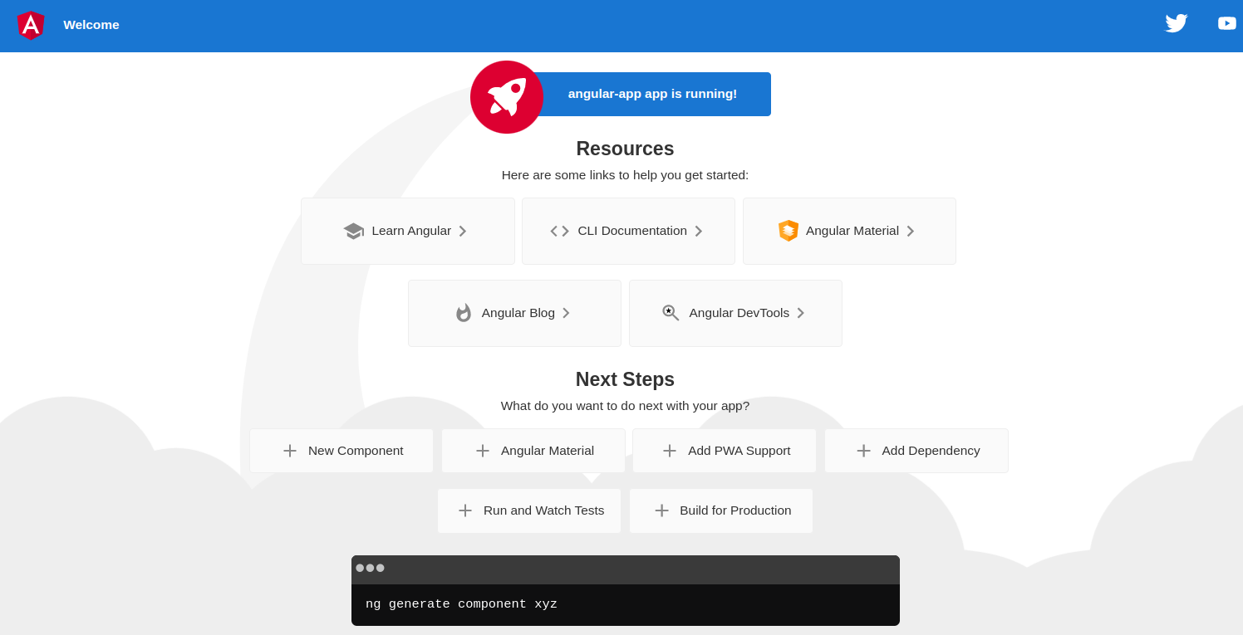Image resolution: width=1243 pixels, height=635 pixels.
Task: Click the flame Angular Blog icon
Action: tap(464, 313)
